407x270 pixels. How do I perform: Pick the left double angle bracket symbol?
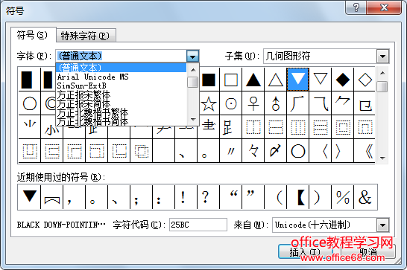[x=365, y=151]
